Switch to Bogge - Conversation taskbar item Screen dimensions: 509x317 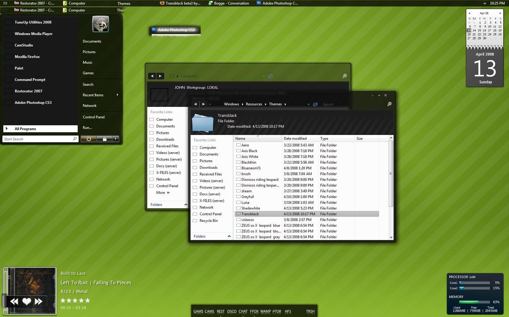[229, 3]
